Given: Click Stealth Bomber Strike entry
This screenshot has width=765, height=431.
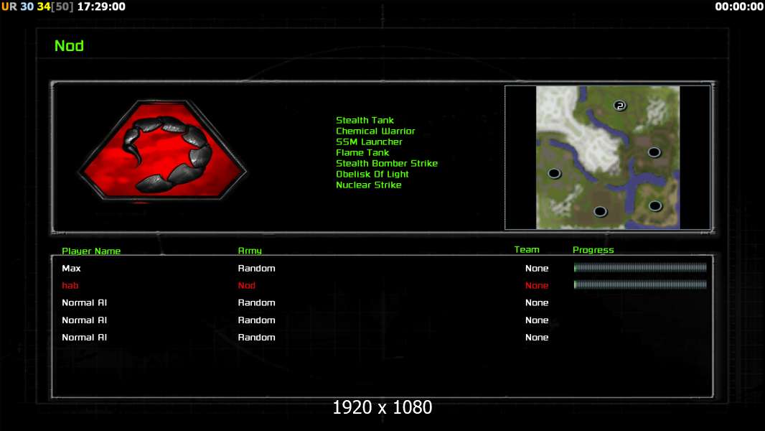Looking at the screenshot, I should click(386, 163).
